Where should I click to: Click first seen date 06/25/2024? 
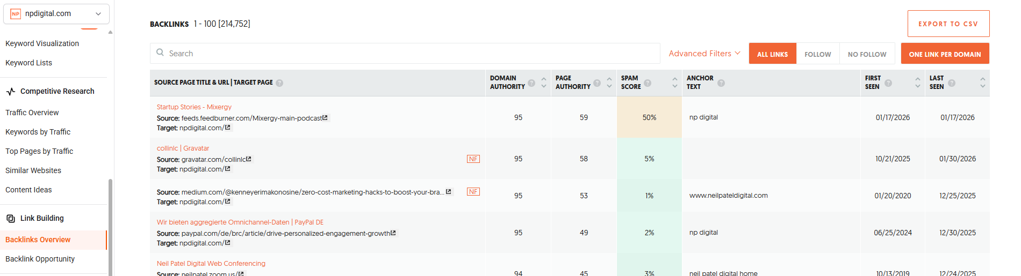tap(893, 233)
